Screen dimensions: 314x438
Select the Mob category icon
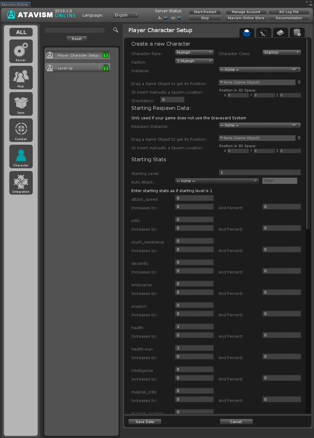coord(21,77)
